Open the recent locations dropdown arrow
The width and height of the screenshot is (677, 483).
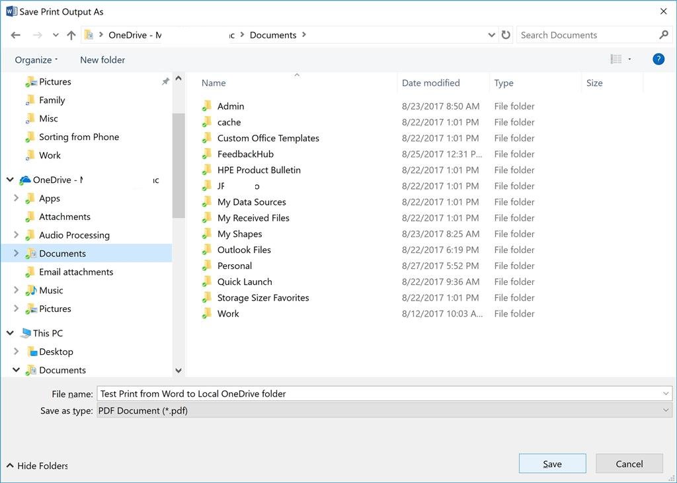tap(56, 35)
